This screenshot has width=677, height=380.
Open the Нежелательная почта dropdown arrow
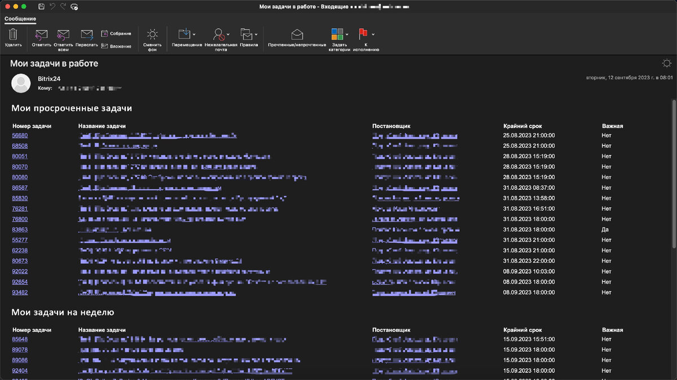coord(228,34)
